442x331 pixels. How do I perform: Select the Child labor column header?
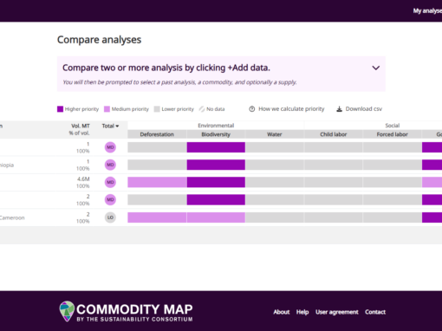pyautogui.click(x=334, y=134)
